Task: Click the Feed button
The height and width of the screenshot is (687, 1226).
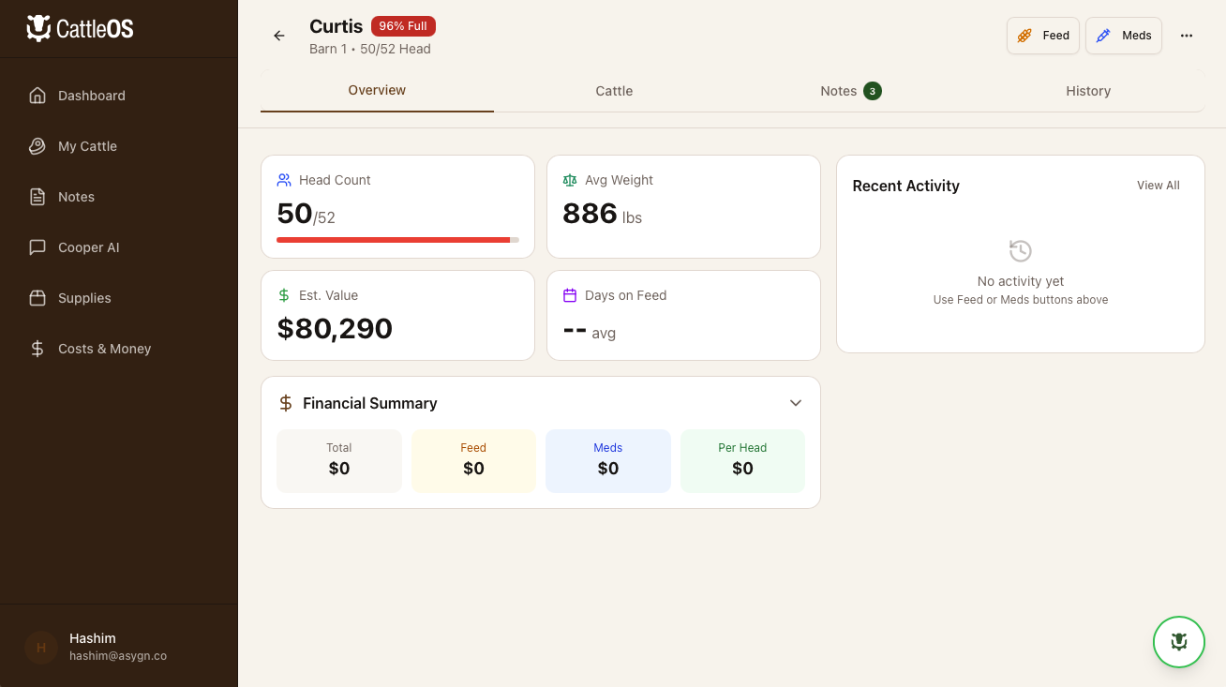Action: [1042, 35]
